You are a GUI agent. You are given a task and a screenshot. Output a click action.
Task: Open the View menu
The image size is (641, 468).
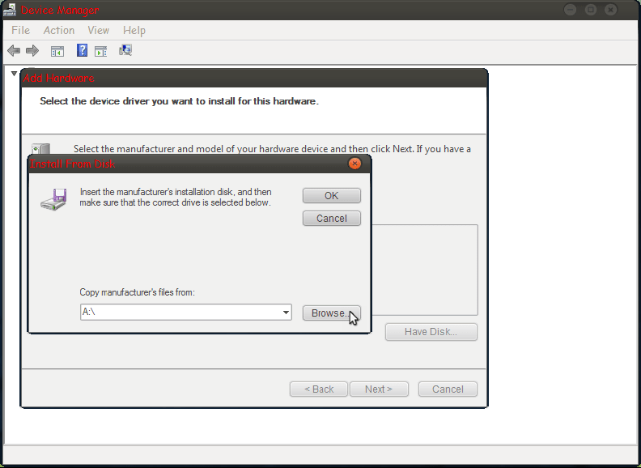(98, 30)
